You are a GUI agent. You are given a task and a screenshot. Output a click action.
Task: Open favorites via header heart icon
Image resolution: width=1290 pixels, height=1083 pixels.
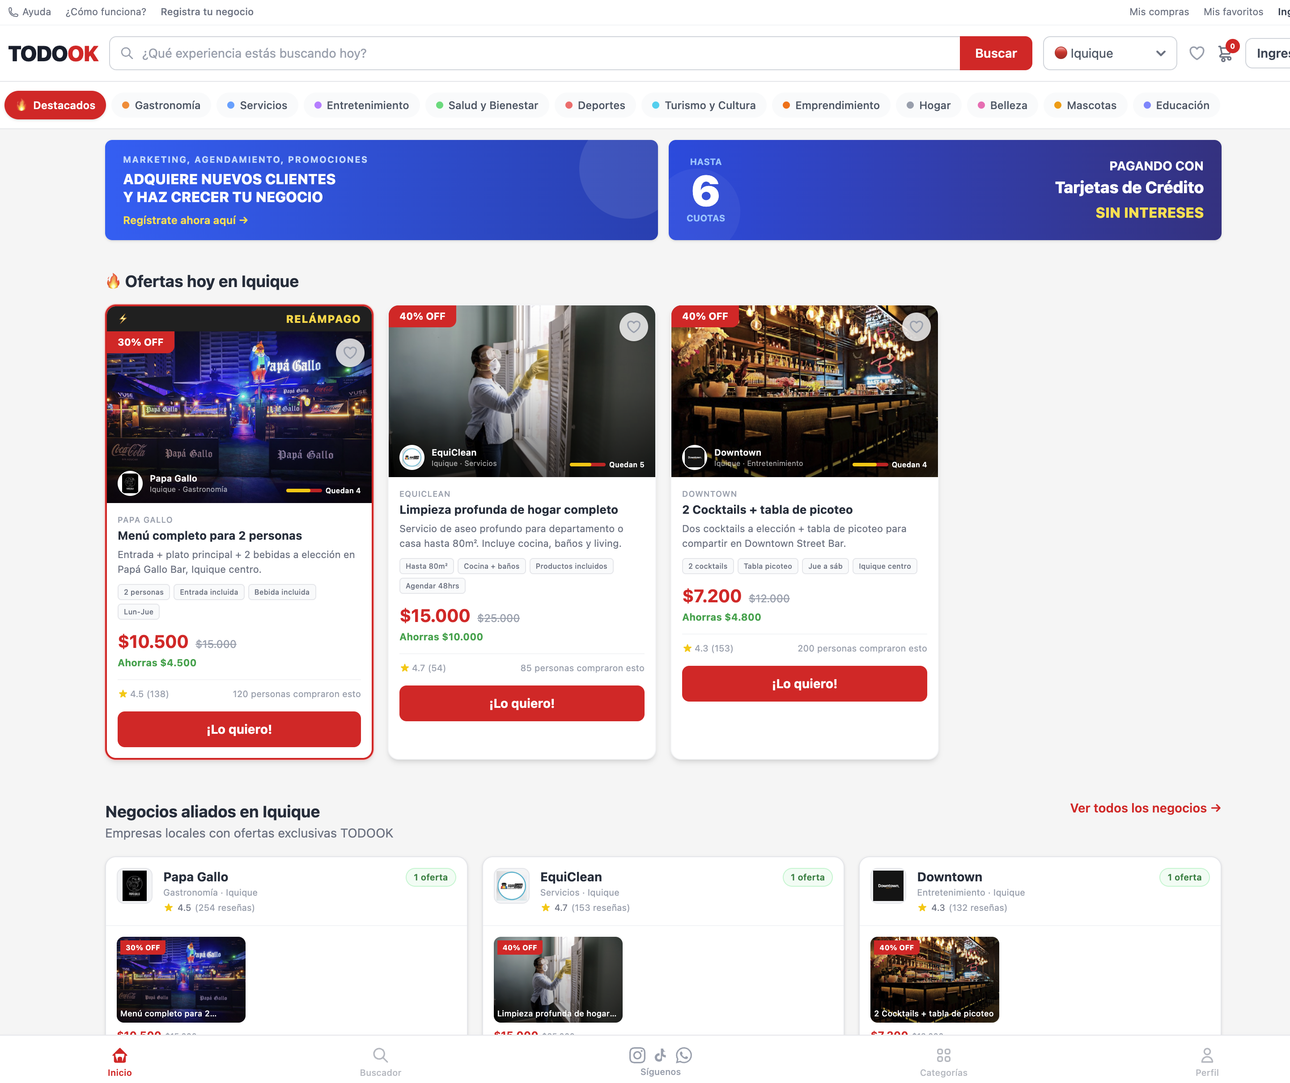[x=1196, y=53]
